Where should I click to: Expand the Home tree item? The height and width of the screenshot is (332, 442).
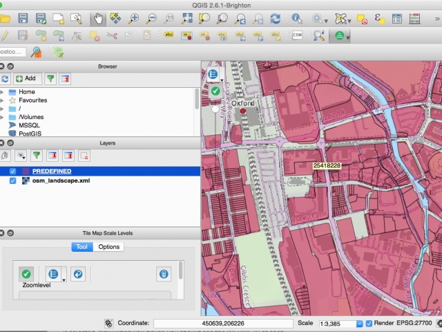tap(2, 92)
